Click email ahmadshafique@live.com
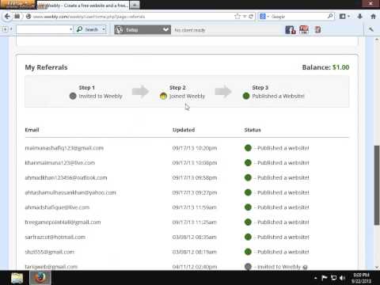This screenshot has height=285, width=380. pos(57,207)
